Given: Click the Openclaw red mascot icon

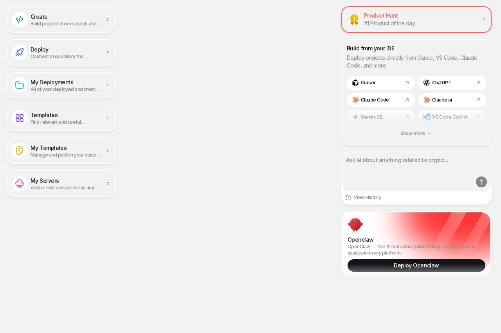Looking at the screenshot, I should 355,224.
